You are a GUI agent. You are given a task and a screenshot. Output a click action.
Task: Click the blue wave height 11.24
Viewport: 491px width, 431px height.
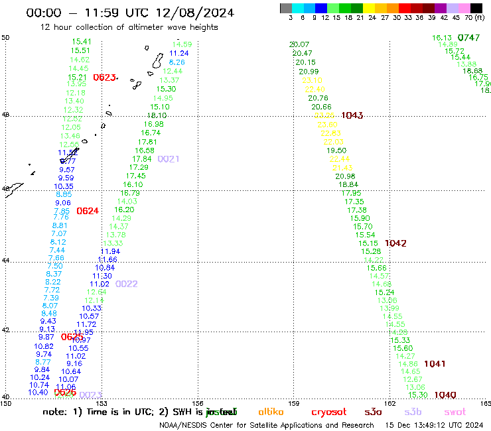pos(178,53)
